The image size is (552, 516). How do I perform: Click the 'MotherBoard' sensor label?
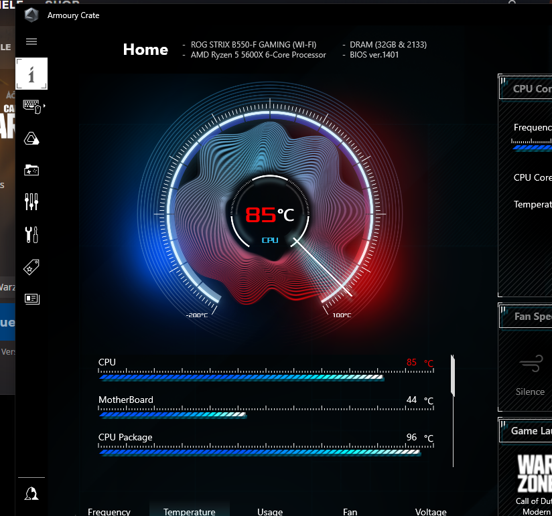click(x=126, y=400)
